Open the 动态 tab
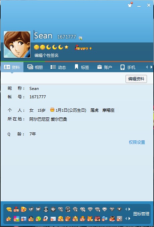This screenshot has height=227, width=154. coord(58,67)
